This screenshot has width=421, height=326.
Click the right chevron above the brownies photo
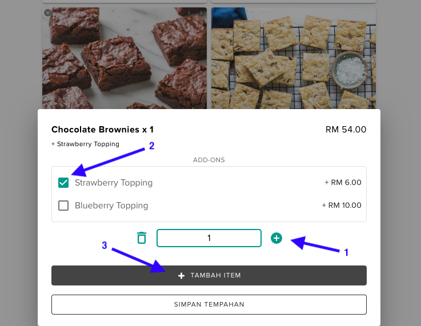pos(201,13)
